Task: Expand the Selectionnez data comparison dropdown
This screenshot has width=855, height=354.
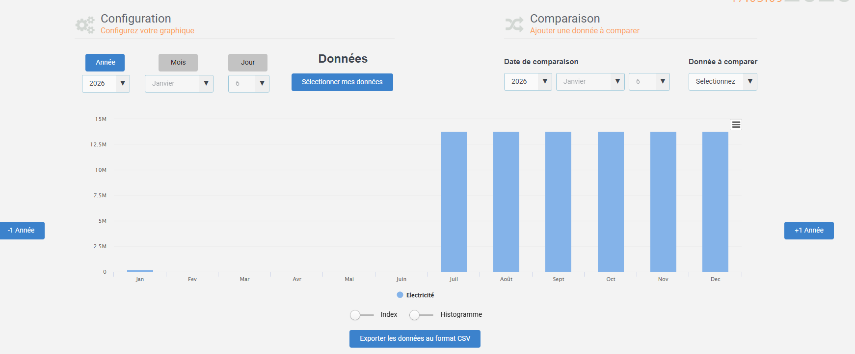Action: (722, 81)
